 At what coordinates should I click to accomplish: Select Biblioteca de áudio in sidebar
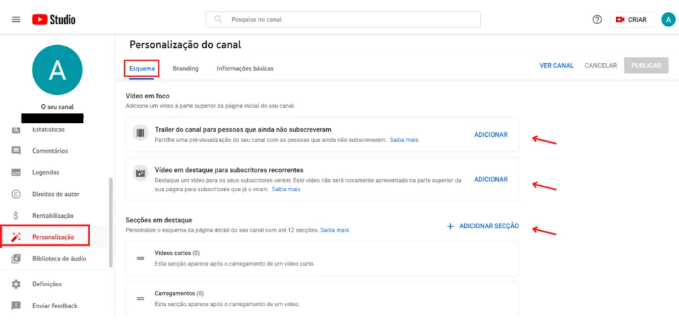click(58, 259)
